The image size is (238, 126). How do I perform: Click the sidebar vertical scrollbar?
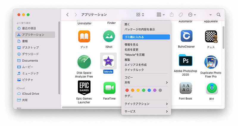(59, 58)
